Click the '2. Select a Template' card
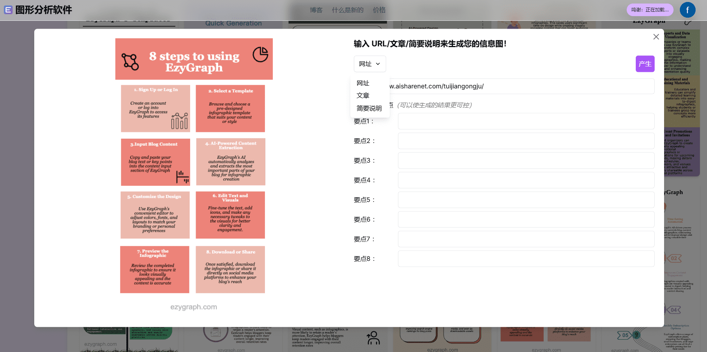707x352 pixels. [x=230, y=108]
